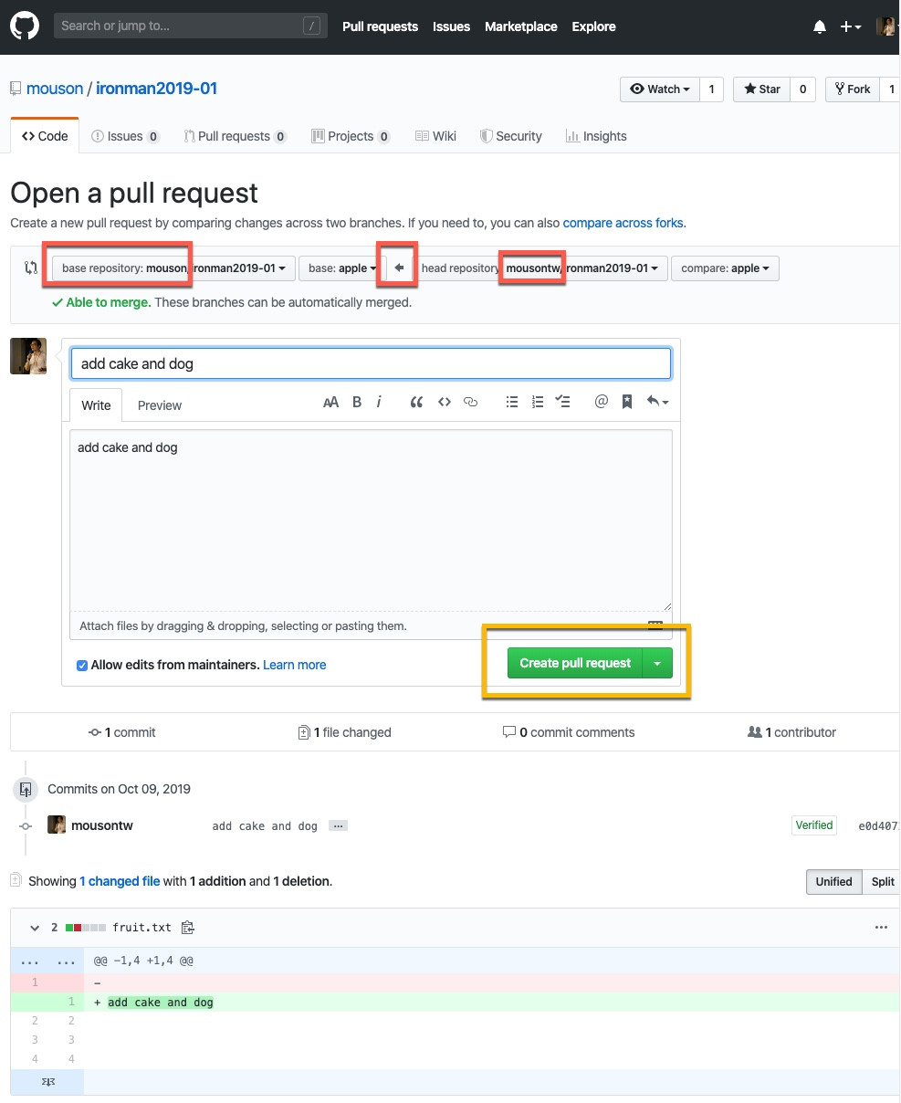Open compare branch apple dropdown
Screen dimensions: 901x1103
725,268
